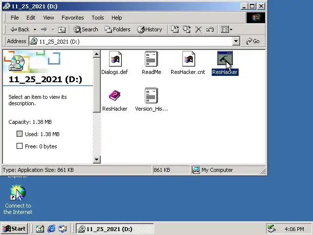Open Connect to the Internet desktop shortcut

coord(18,199)
